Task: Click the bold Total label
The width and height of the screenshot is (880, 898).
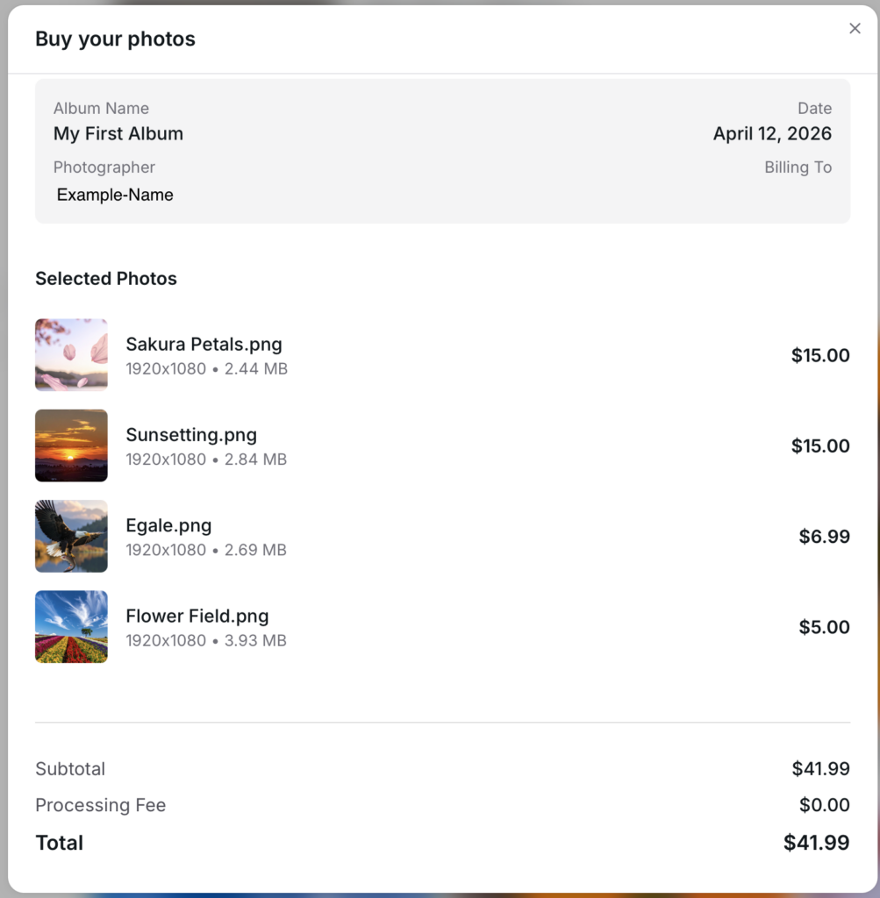Action: (x=59, y=843)
